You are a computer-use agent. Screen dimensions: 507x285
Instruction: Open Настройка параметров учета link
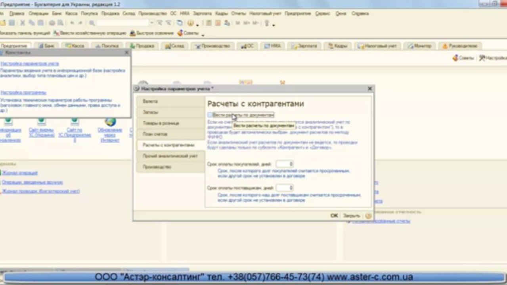pyautogui.click(x=30, y=63)
